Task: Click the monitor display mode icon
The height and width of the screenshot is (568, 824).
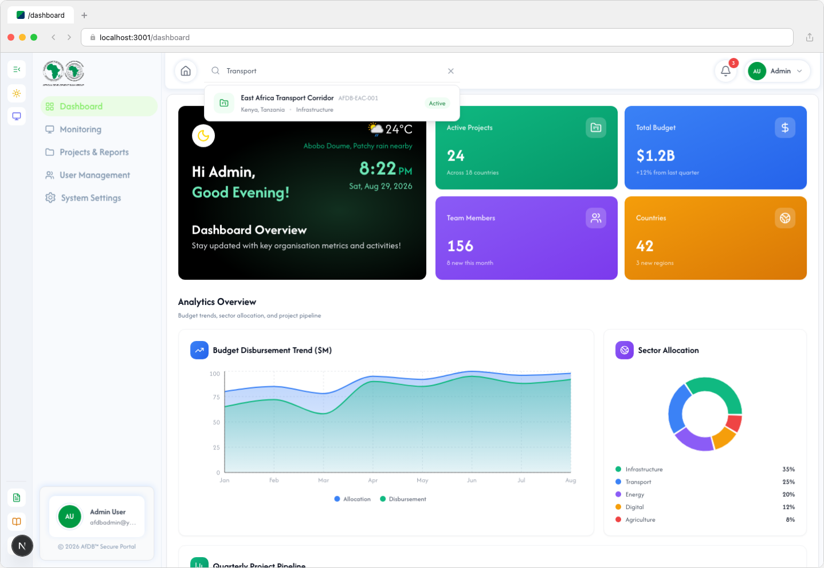Action: 17,116
